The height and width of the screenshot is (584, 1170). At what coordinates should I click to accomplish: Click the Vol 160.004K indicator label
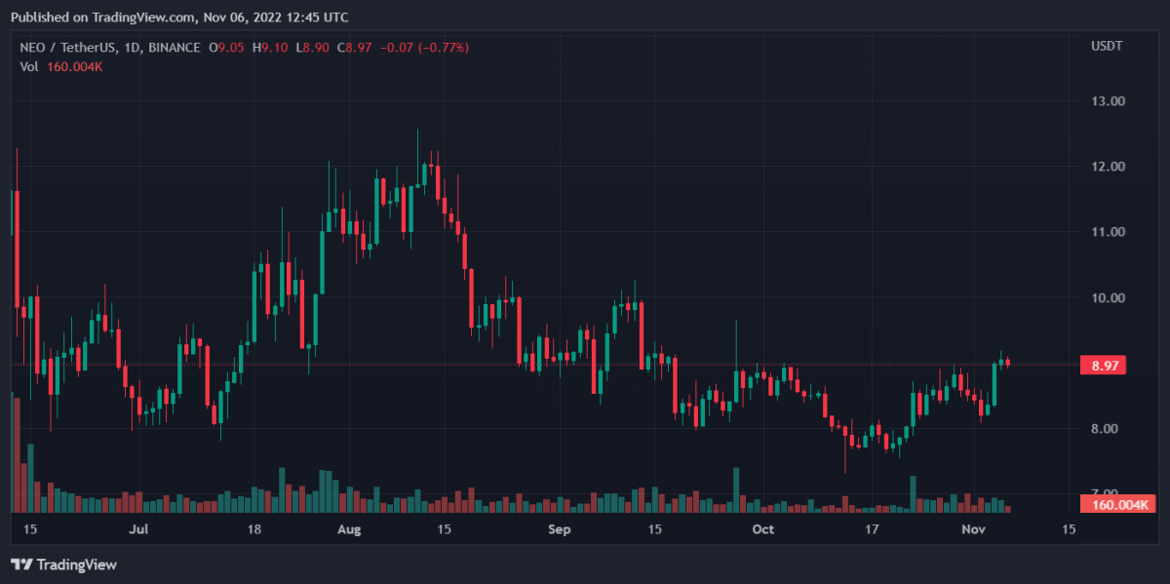[59, 66]
